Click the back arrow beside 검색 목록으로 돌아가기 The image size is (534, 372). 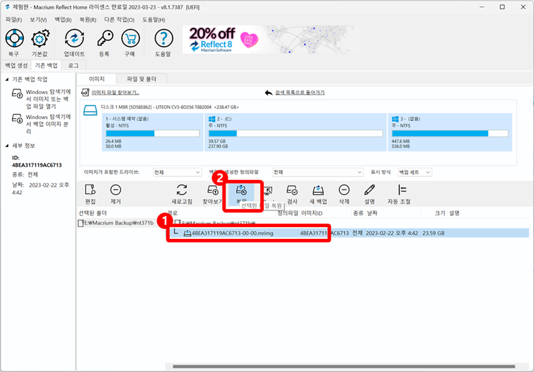click(x=268, y=93)
